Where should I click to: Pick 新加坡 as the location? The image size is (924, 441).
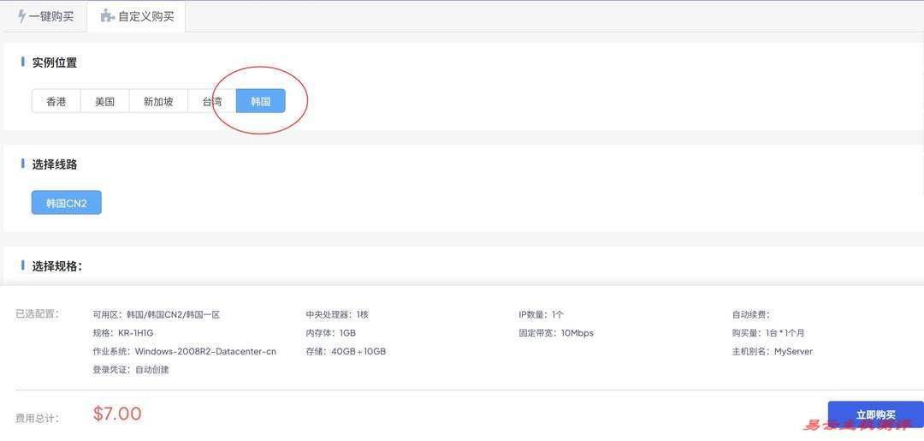158,101
